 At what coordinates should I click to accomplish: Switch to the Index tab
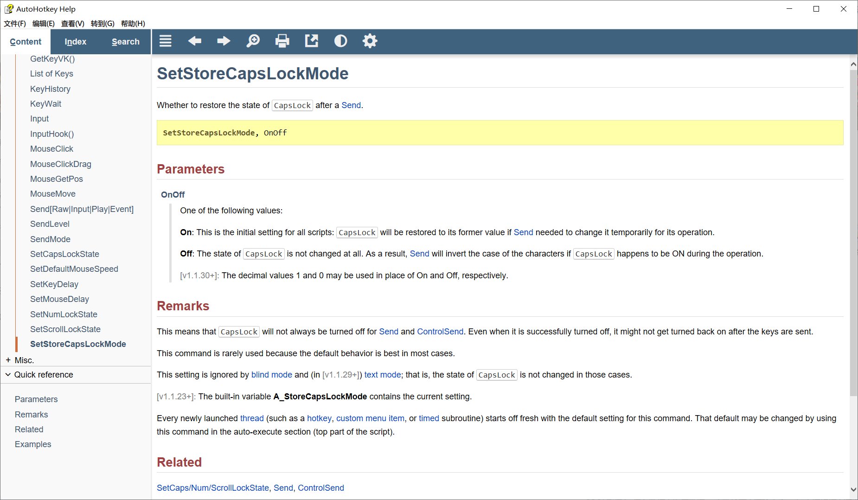(76, 42)
